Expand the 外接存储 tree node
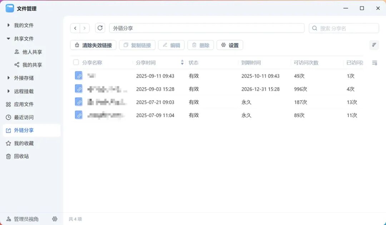Viewport: 386px width, 225px height. (8, 78)
